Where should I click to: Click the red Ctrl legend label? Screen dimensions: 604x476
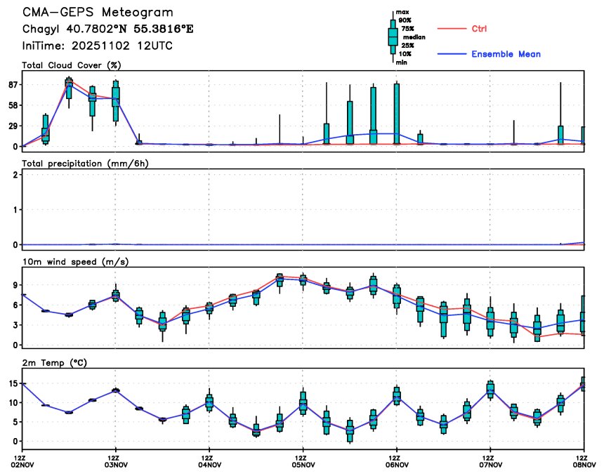coord(479,29)
